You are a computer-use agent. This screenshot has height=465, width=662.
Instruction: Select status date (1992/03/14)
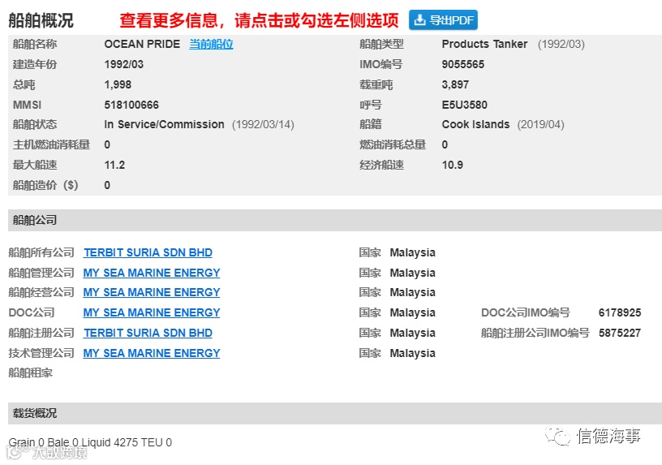(263, 124)
